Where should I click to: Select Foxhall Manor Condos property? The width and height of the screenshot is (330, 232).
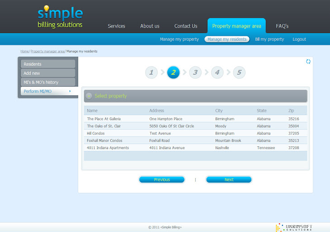point(104,140)
